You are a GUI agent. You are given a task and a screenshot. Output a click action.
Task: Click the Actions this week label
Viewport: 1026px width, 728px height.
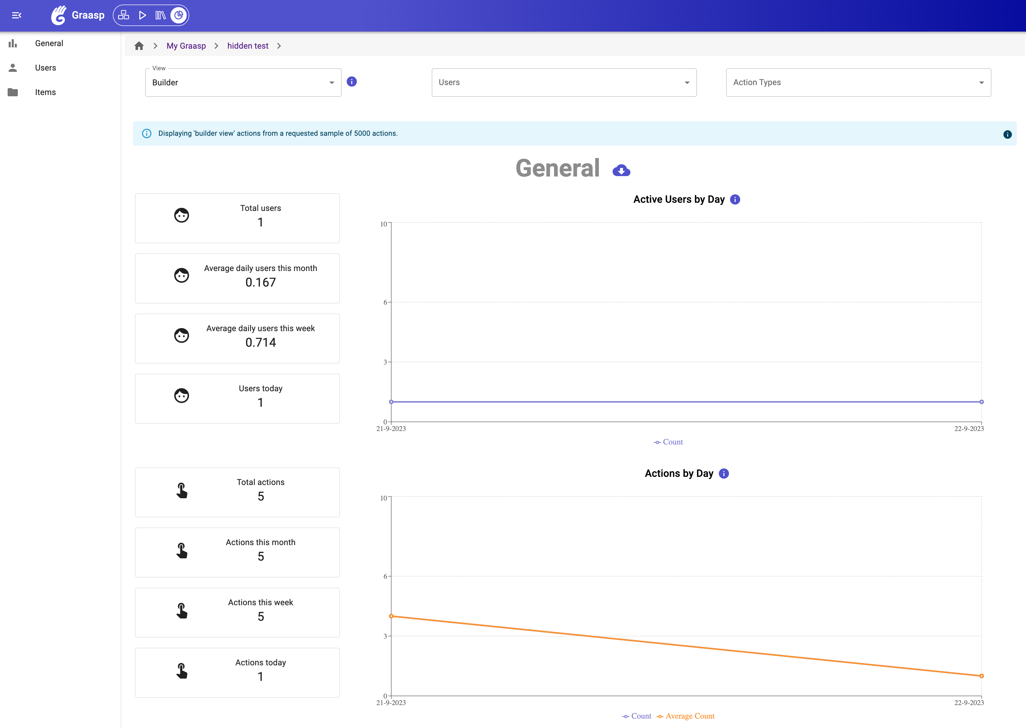point(260,602)
